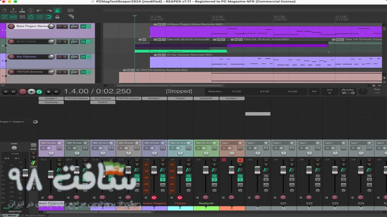Screen dimensions: 387x217
Task: Undo the last action
Action: point(39,10)
